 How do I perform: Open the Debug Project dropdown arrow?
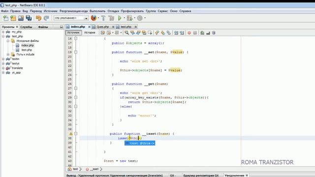pyautogui.click(x=134, y=18)
